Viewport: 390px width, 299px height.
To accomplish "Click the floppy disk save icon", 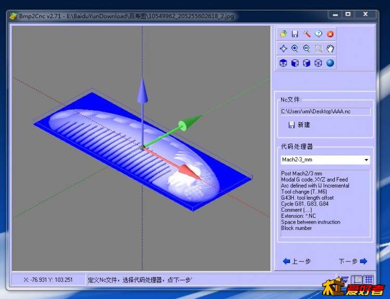I will (x=295, y=34).
